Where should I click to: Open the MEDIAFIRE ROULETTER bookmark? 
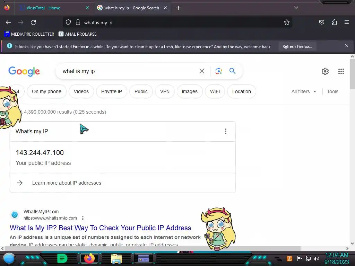pyautogui.click(x=29, y=34)
